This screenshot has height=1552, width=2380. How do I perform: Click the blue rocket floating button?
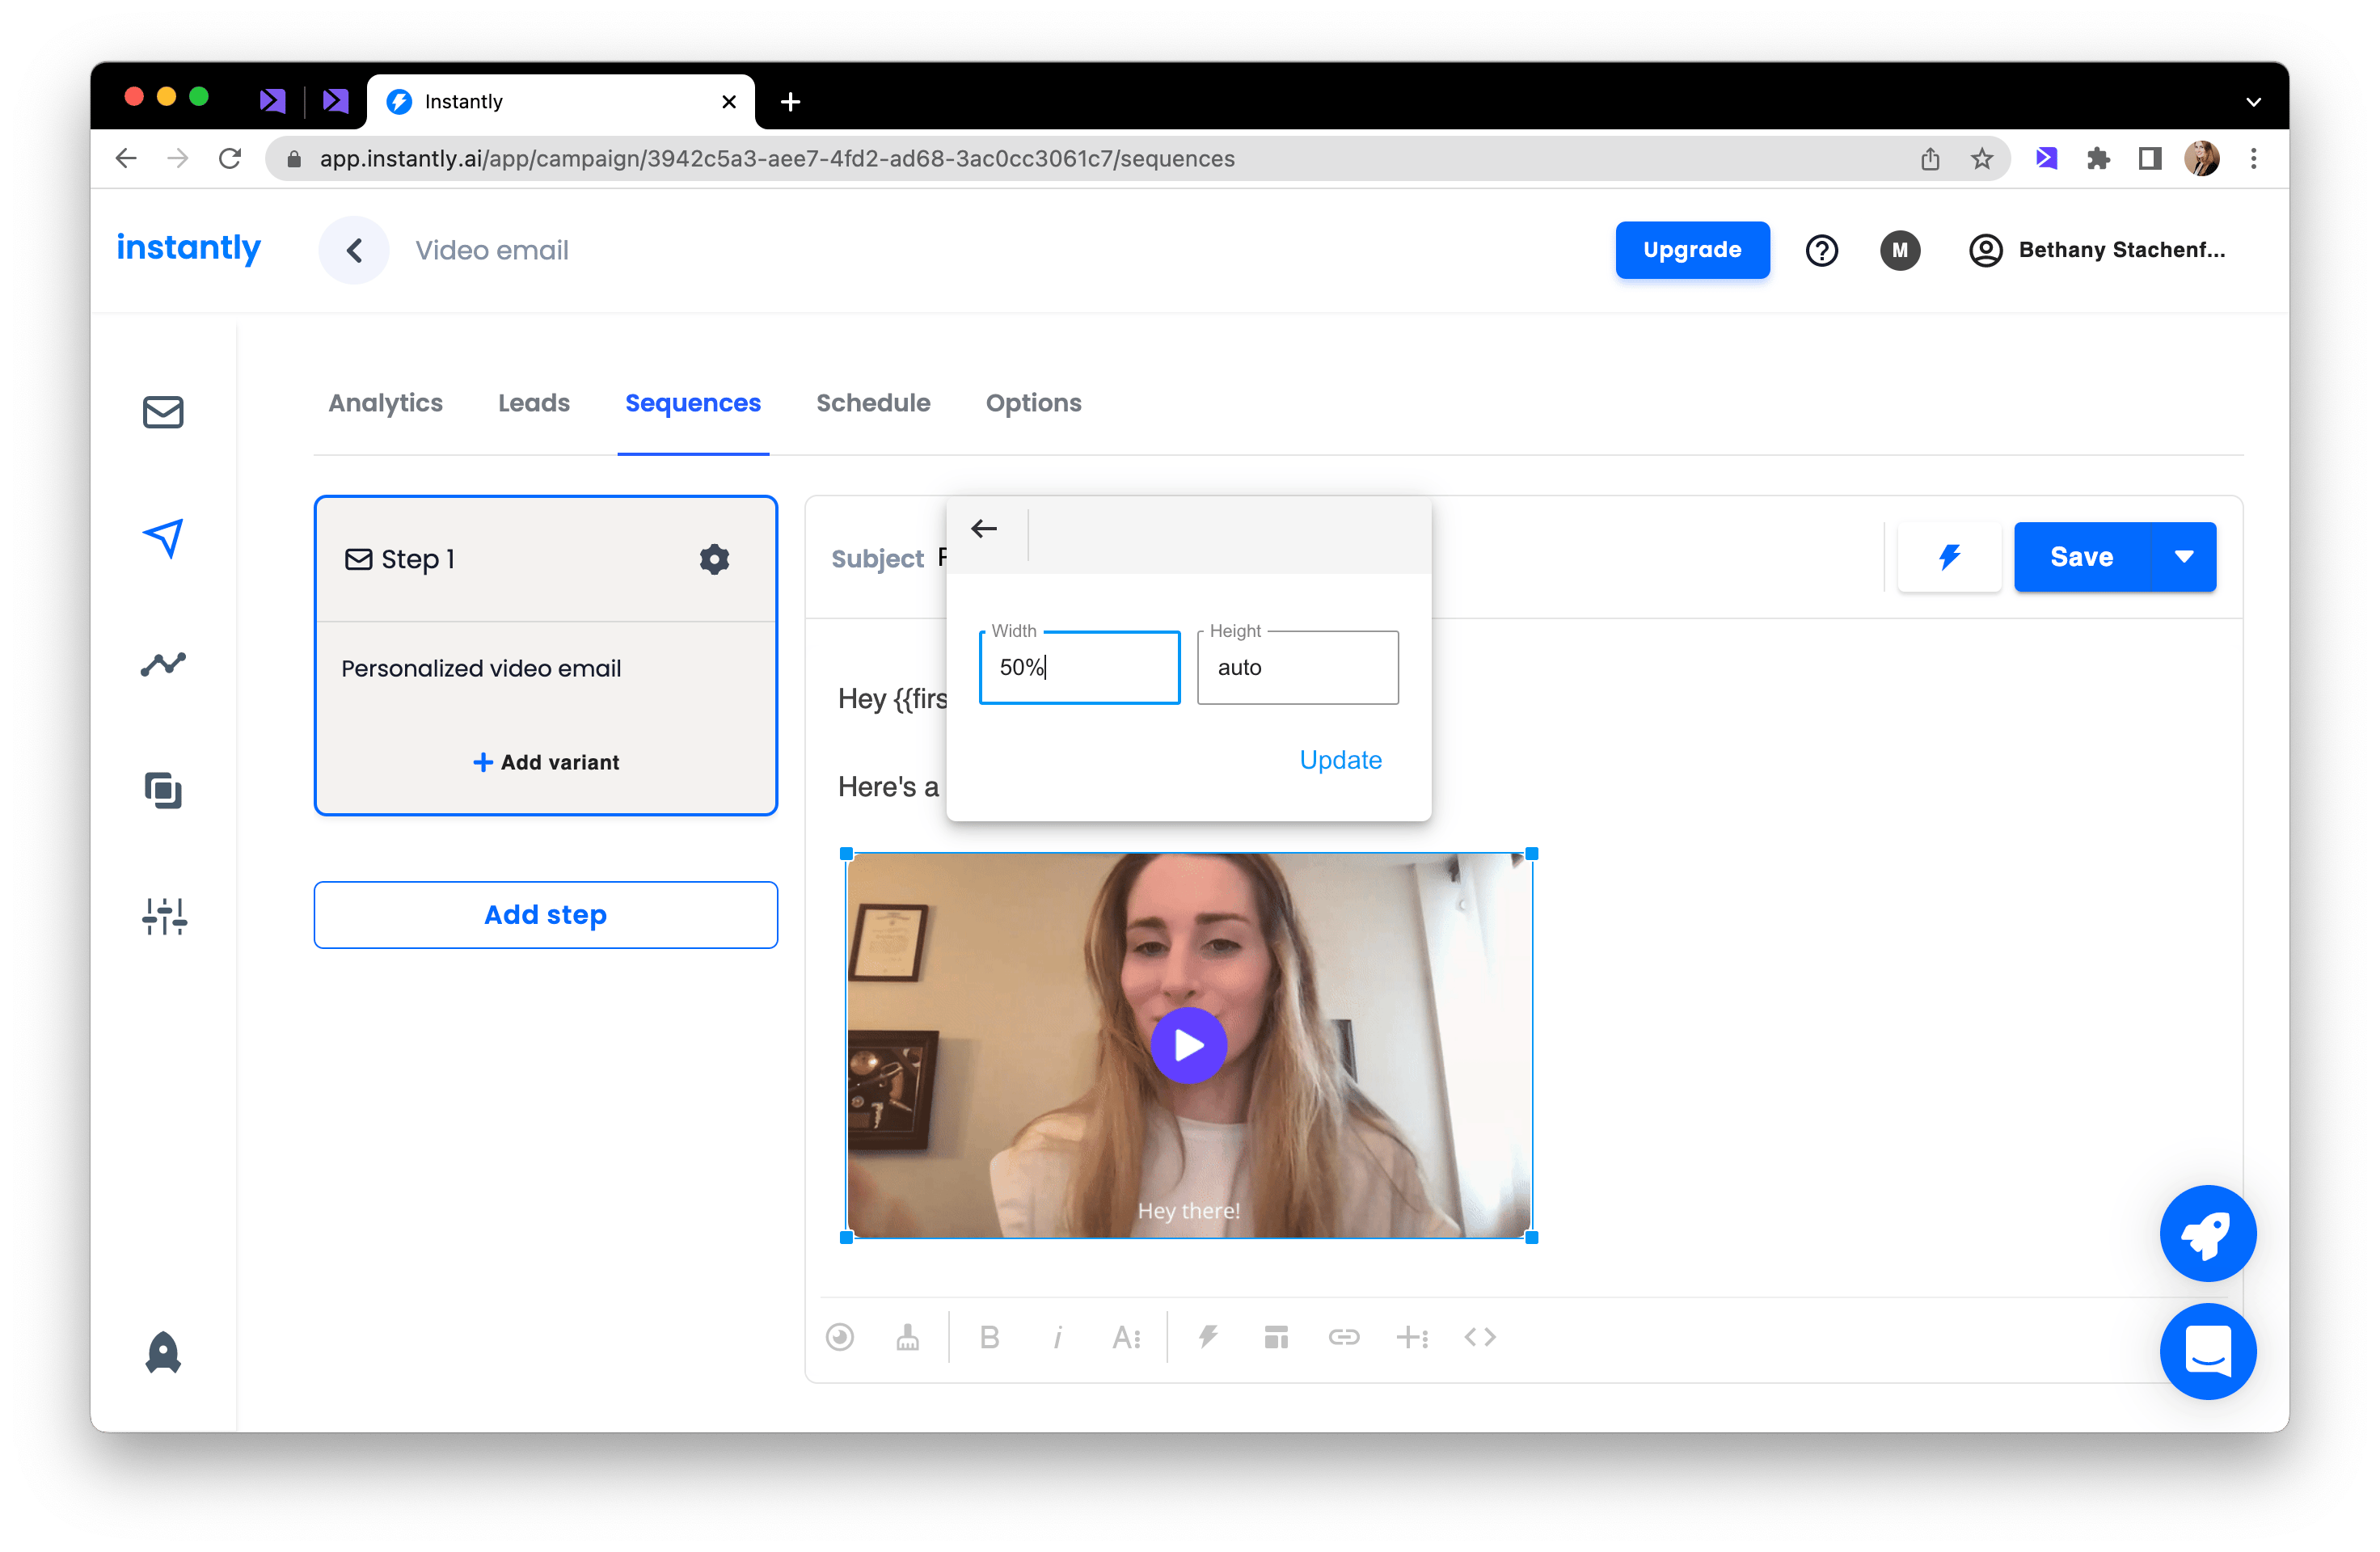click(2207, 1233)
